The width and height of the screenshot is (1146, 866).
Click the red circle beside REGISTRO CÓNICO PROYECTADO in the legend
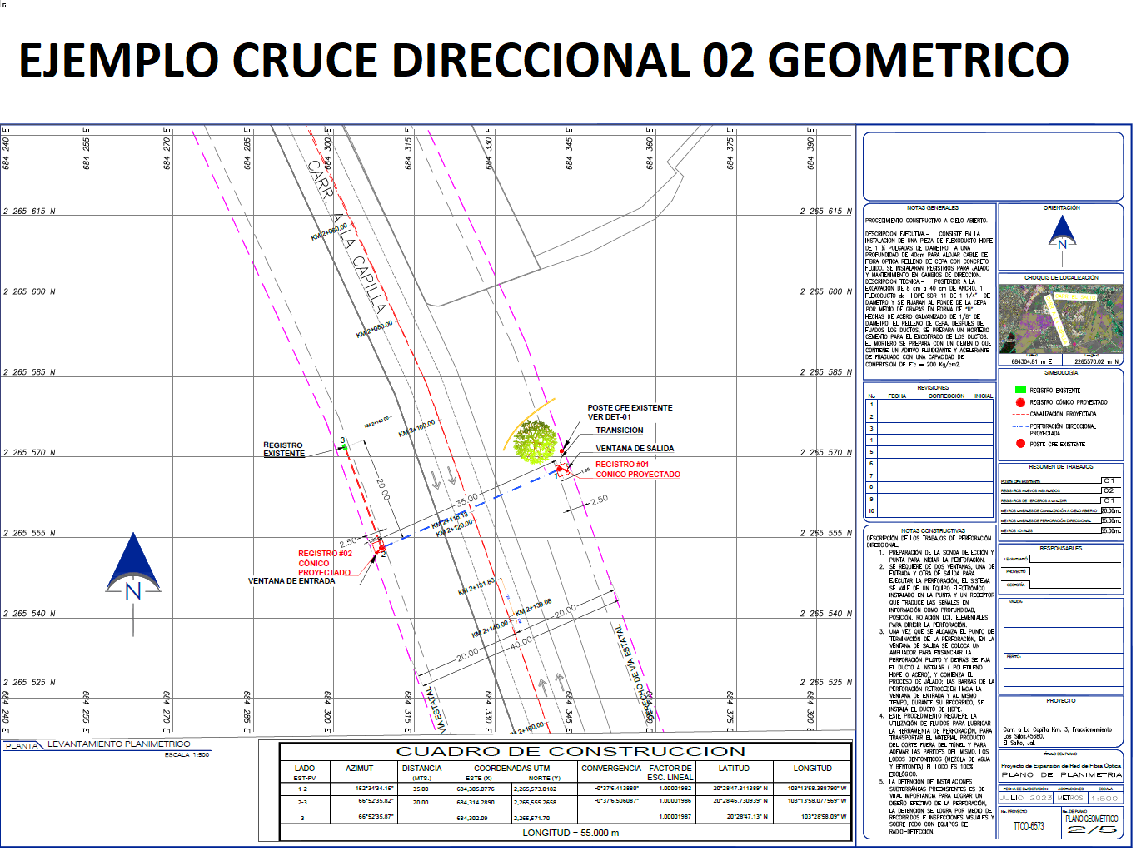1020,402
